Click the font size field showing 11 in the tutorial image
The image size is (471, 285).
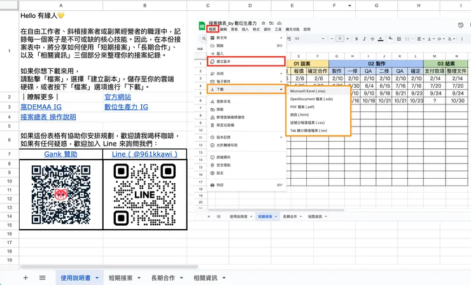(340, 39)
